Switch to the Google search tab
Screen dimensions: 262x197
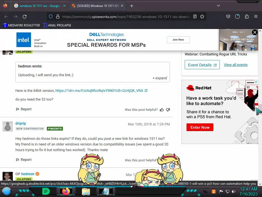(x=40, y=6)
